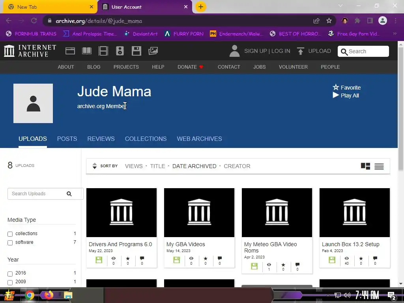The height and width of the screenshot is (303, 404).
Task: Switch to tile grid view
Action: point(365,166)
